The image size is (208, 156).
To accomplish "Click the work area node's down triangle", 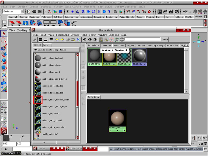I will click(117, 131).
